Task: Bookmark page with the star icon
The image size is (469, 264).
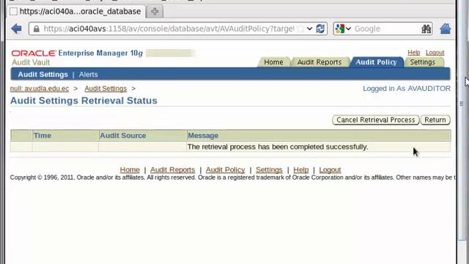Action: tap(301, 29)
